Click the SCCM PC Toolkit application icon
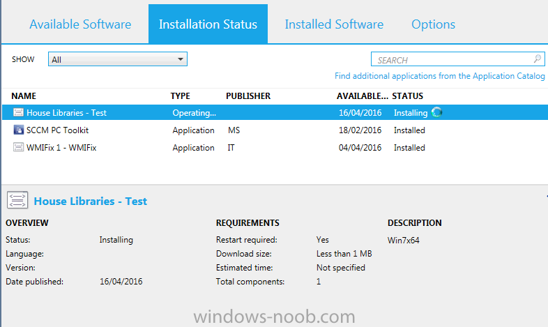Viewport: 548px width, 327px height. pos(18,130)
